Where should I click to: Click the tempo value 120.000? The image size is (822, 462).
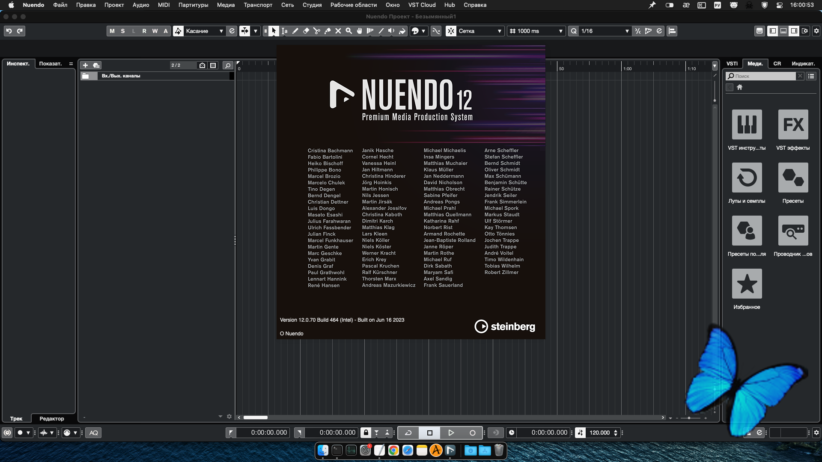[599, 432]
